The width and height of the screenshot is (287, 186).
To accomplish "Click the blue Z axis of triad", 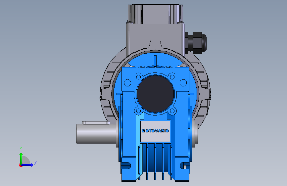I will pyautogui.click(x=27, y=165).
